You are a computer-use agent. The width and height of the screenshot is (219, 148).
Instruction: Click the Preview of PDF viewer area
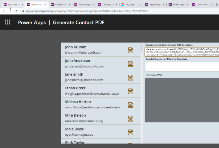point(182,100)
